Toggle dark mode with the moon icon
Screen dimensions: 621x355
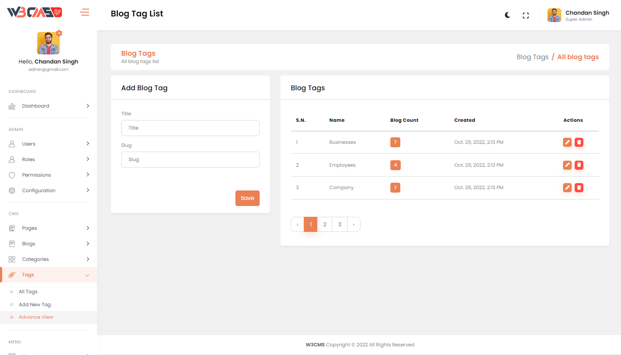tap(508, 15)
